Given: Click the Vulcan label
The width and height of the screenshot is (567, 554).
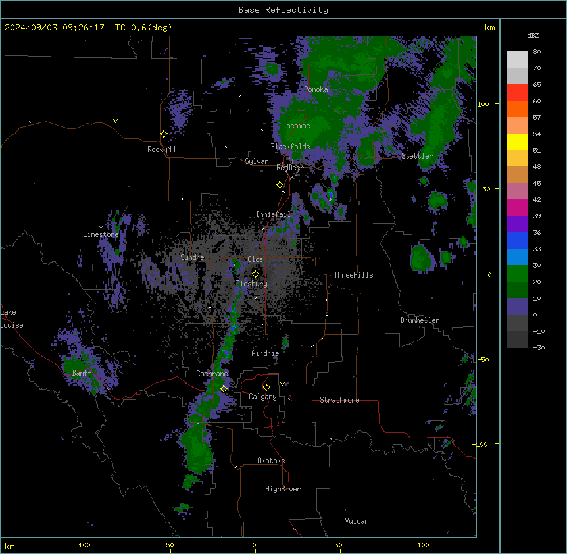Looking at the screenshot, I should pyautogui.click(x=357, y=521).
